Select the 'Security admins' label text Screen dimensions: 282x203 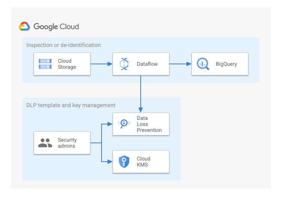67,143
